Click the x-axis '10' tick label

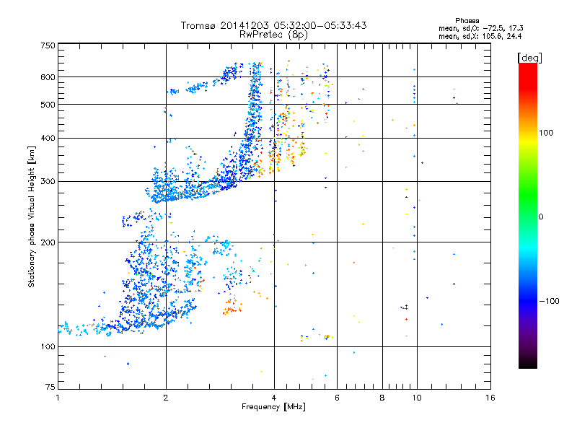(x=417, y=398)
